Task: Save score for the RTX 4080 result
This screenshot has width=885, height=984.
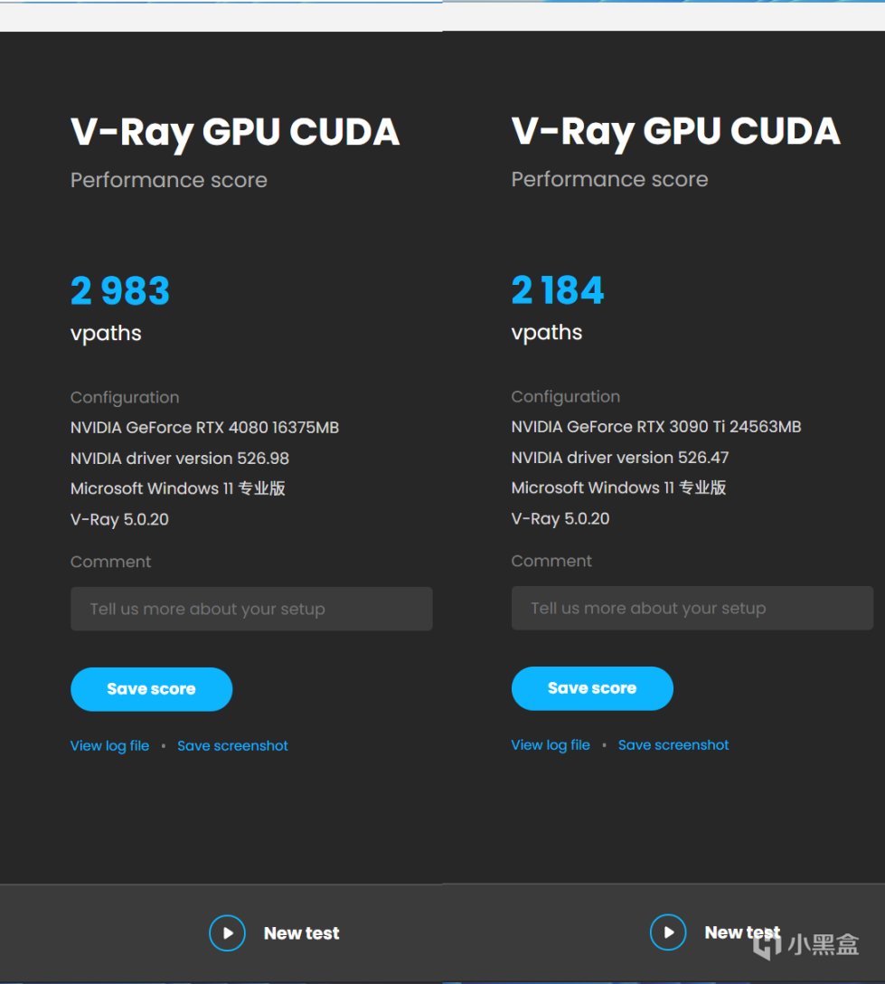Action: click(x=151, y=689)
